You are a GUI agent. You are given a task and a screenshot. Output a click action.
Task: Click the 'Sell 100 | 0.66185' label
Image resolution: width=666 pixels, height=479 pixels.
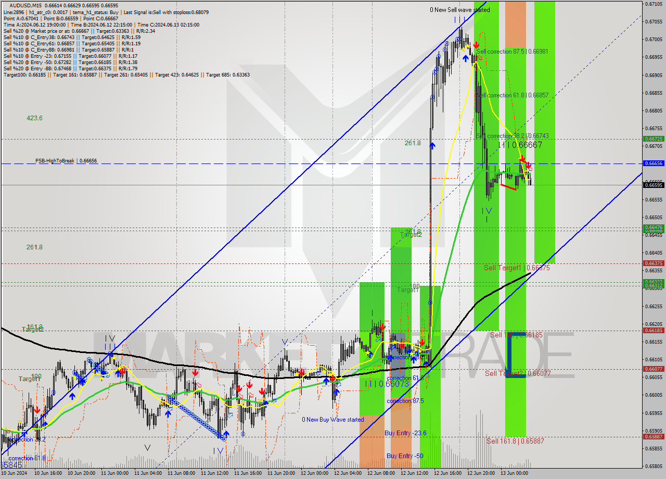pyautogui.click(x=516, y=335)
